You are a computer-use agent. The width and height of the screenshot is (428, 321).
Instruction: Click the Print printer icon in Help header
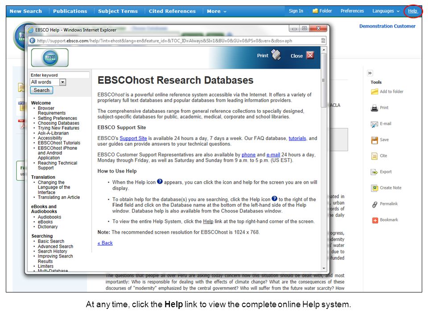[276, 55]
